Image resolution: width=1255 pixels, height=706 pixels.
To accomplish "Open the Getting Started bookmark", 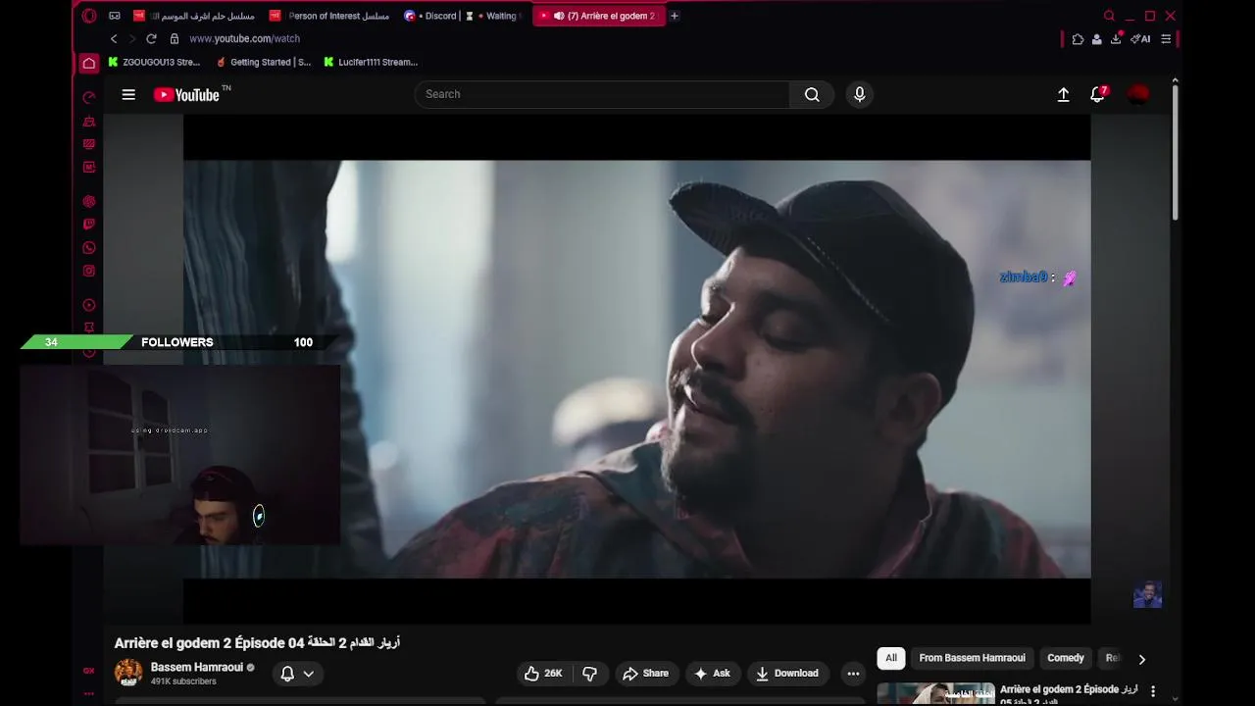I will pyautogui.click(x=264, y=62).
